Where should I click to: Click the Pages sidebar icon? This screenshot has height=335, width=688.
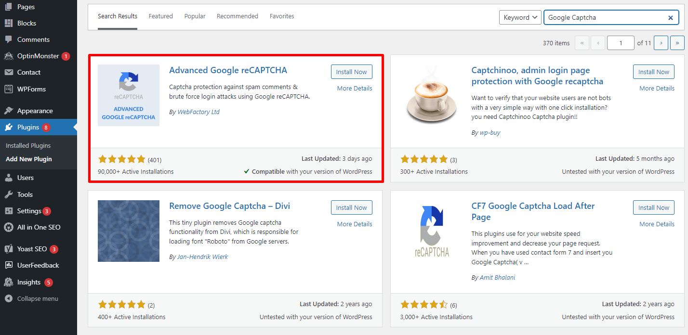8,7
